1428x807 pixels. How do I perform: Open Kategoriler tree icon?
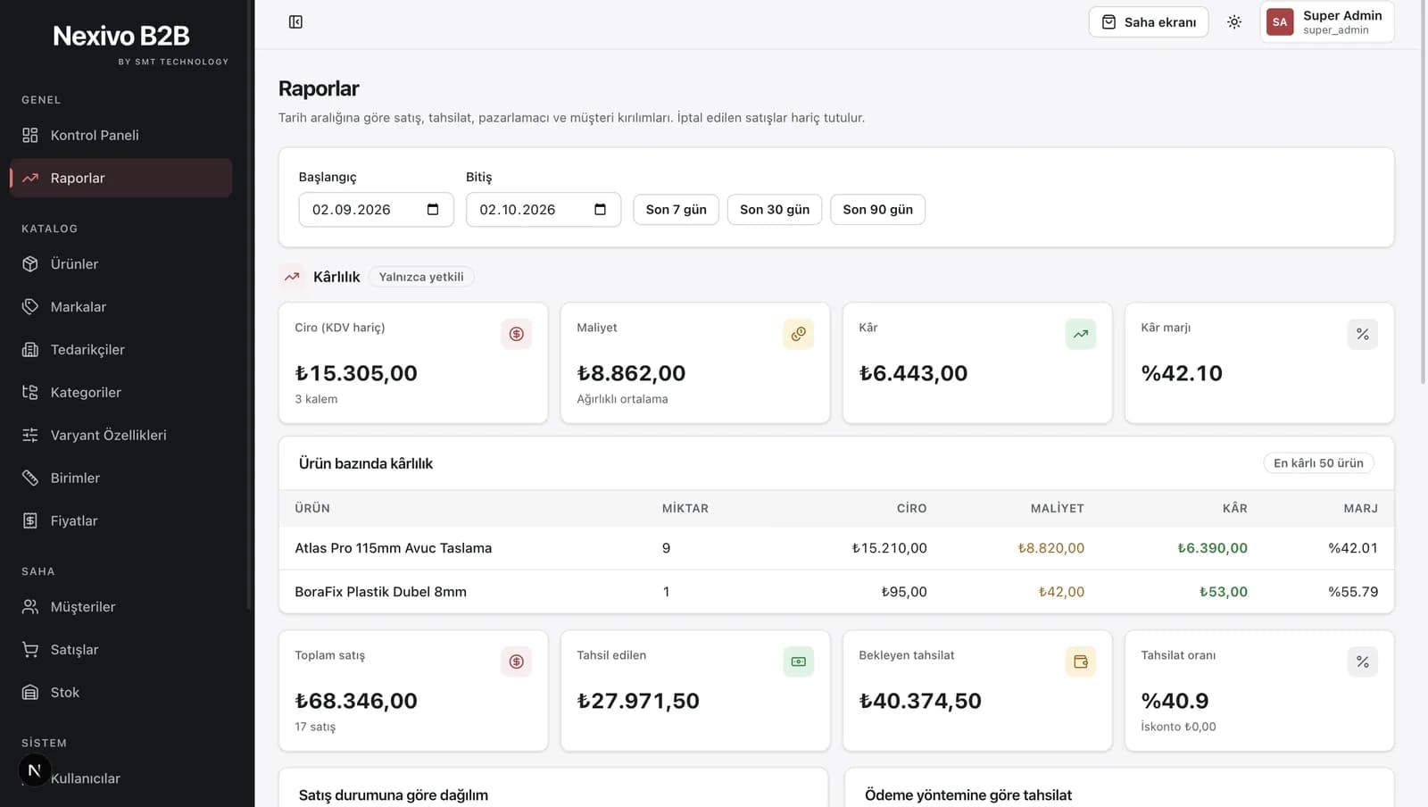(30, 392)
